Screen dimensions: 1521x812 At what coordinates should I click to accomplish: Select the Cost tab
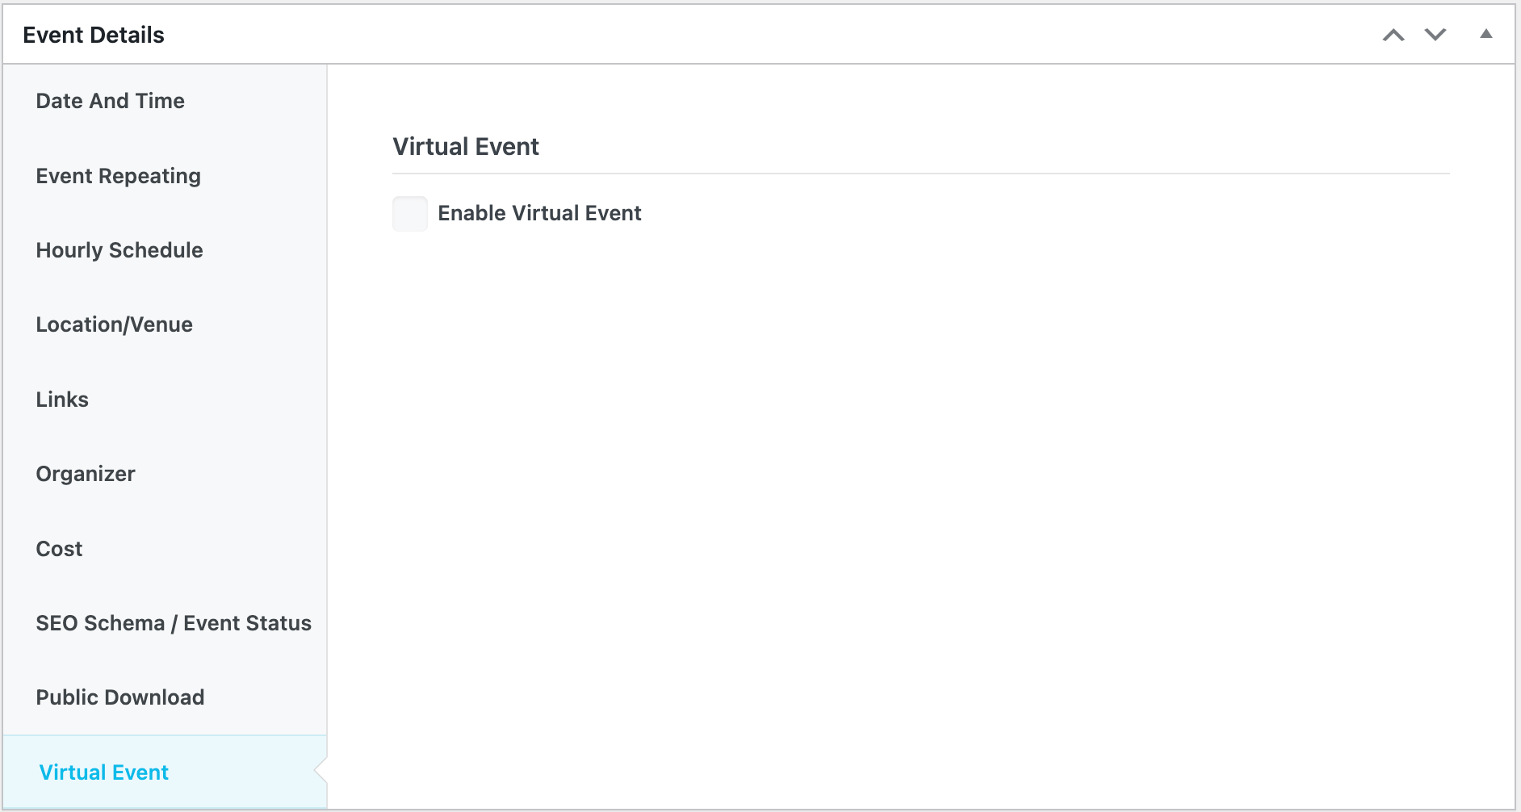(59, 549)
